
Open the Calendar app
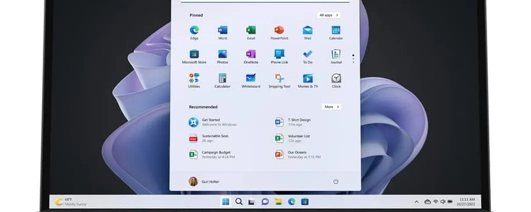pos(336,33)
